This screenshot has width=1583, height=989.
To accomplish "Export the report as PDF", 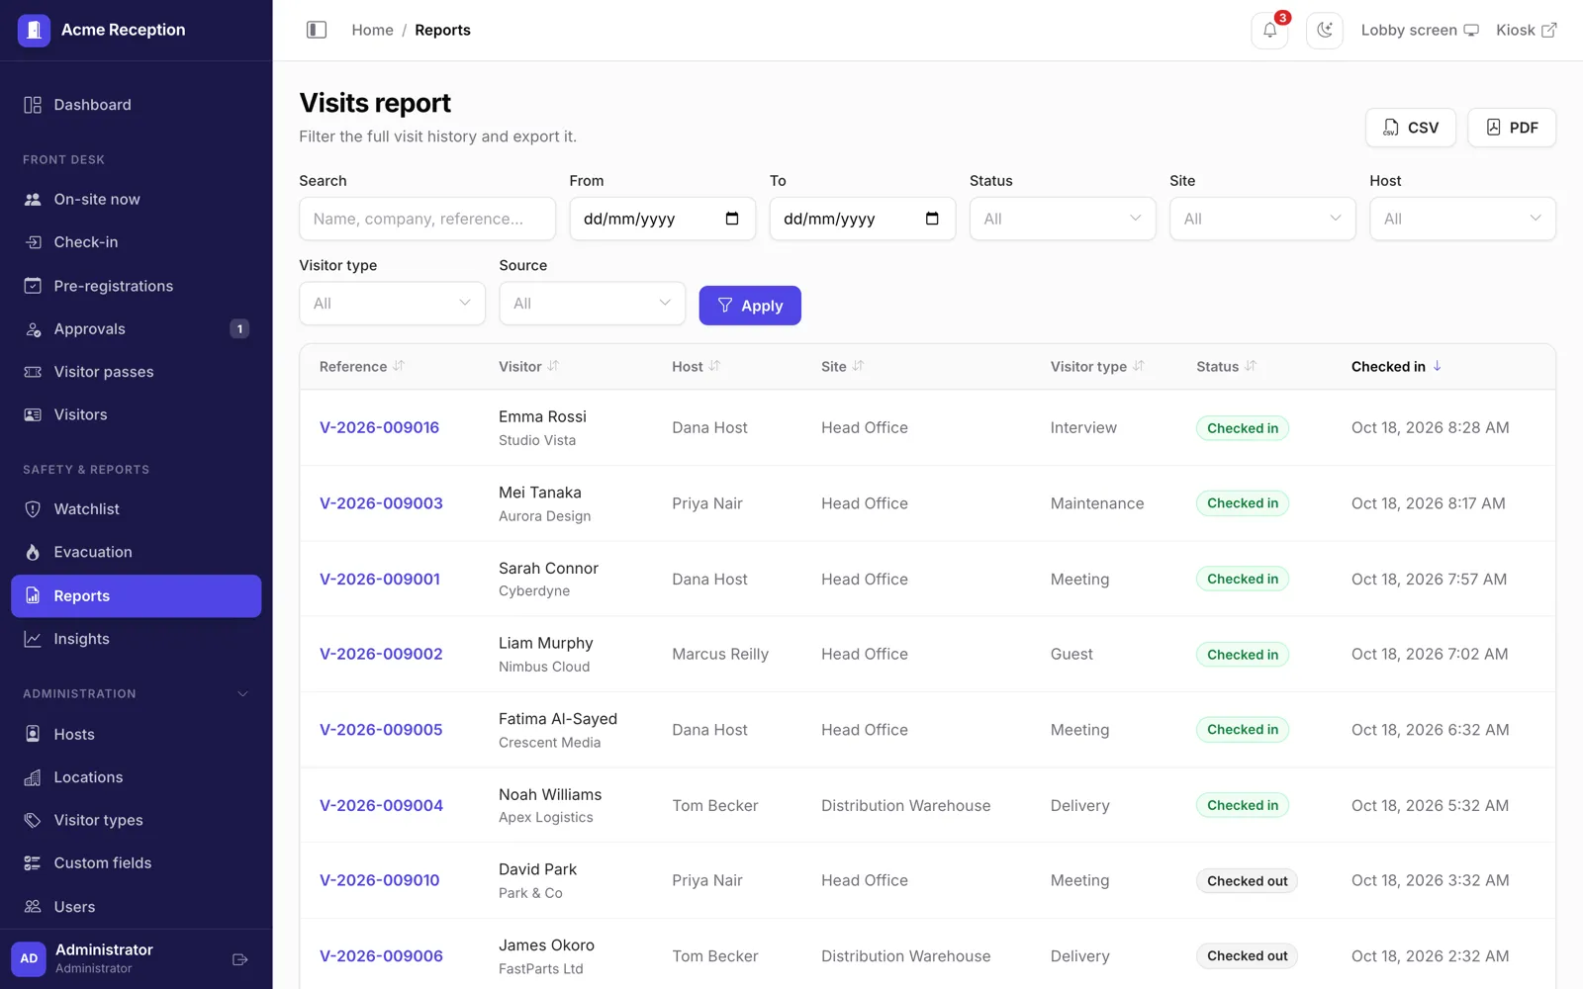I will [x=1512, y=128].
